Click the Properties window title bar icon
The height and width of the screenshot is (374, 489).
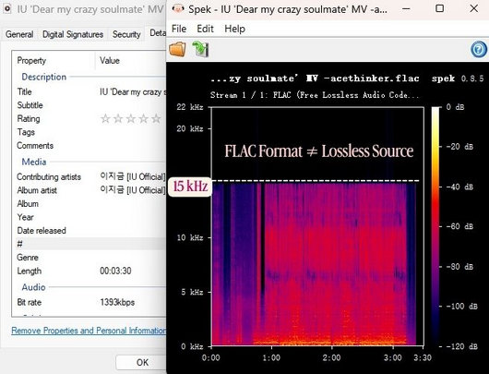[x=7, y=8]
